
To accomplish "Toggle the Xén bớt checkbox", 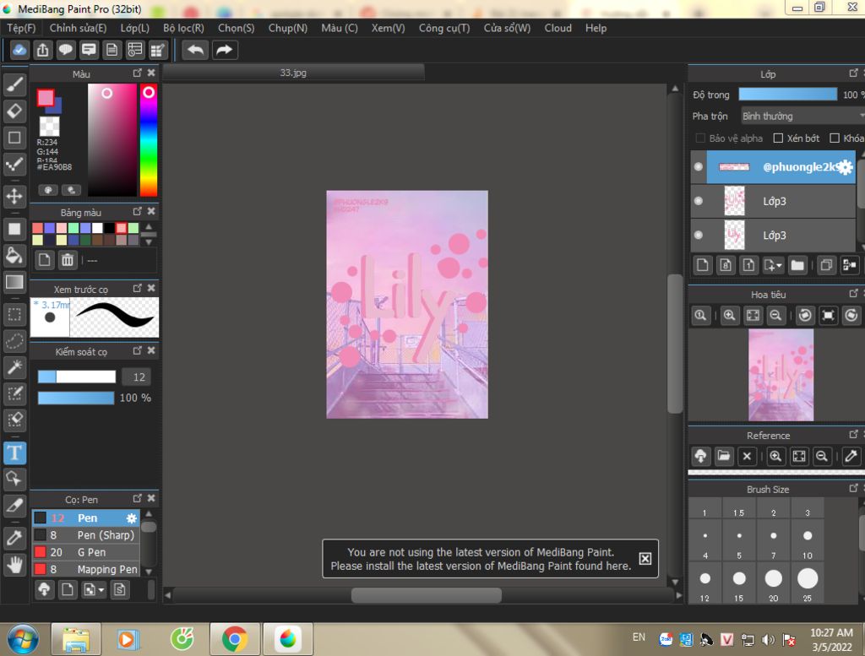I will (778, 138).
